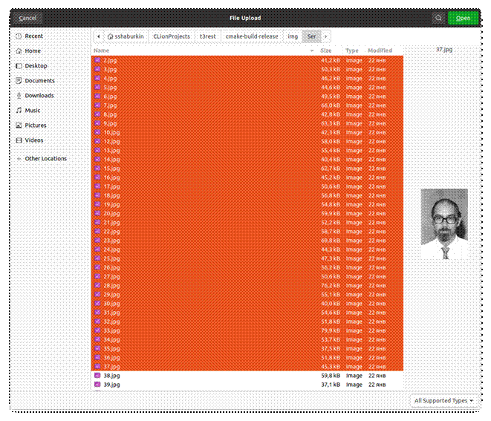491x421 pixels.
Task: Open the Pictures folder in sidebar
Action: click(x=35, y=125)
